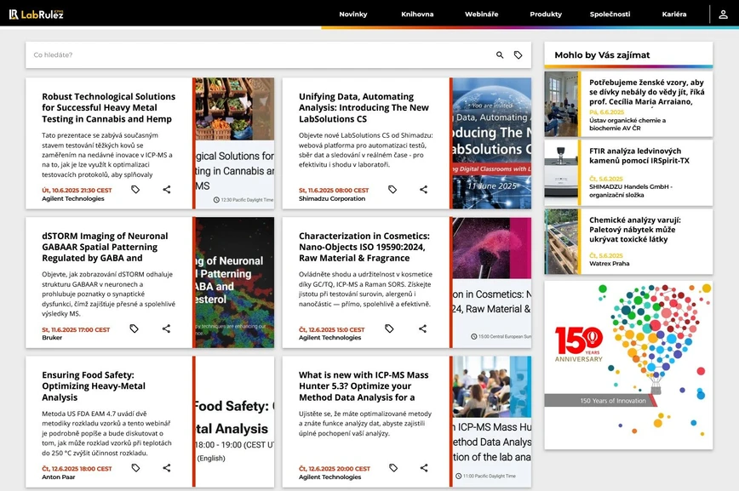Open the Knihovna menu
This screenshot has width=739, height=491.
coord(417,14)
